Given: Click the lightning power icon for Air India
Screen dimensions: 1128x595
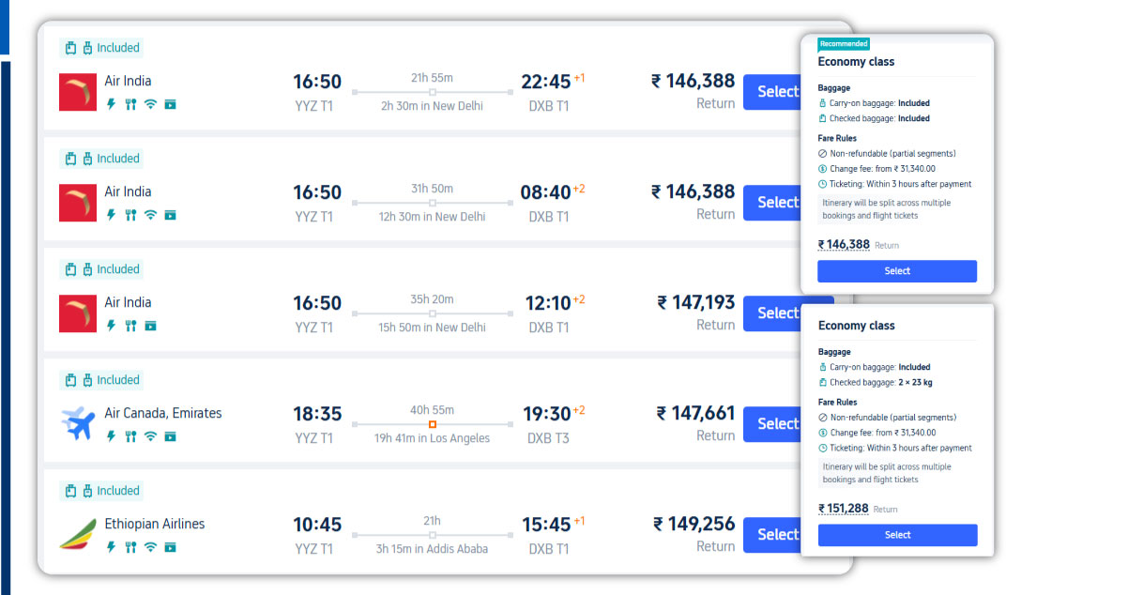Looking at the screenshot, I should pos(111,103).
